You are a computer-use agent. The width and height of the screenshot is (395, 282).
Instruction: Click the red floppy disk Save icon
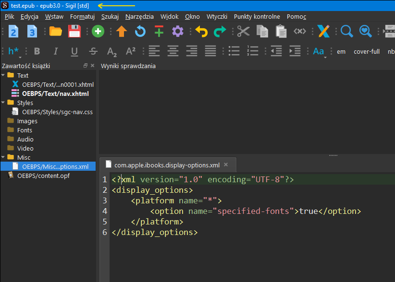(x=74, y=32)
